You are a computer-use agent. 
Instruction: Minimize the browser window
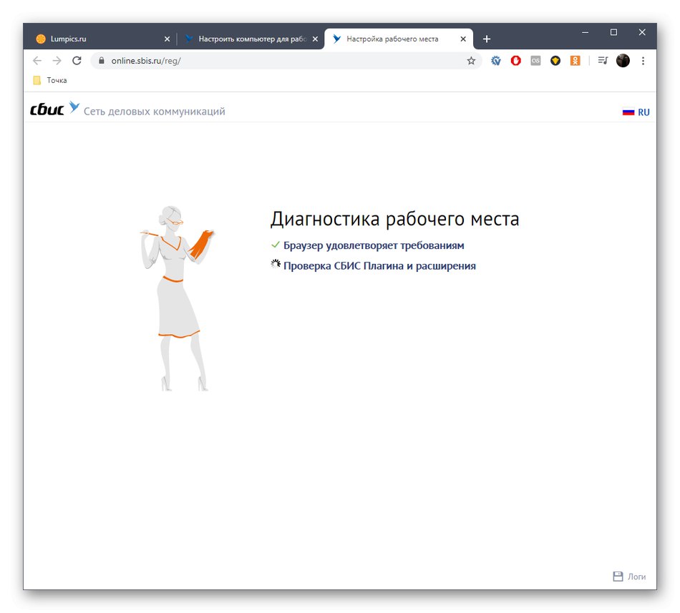coord(585,32)
